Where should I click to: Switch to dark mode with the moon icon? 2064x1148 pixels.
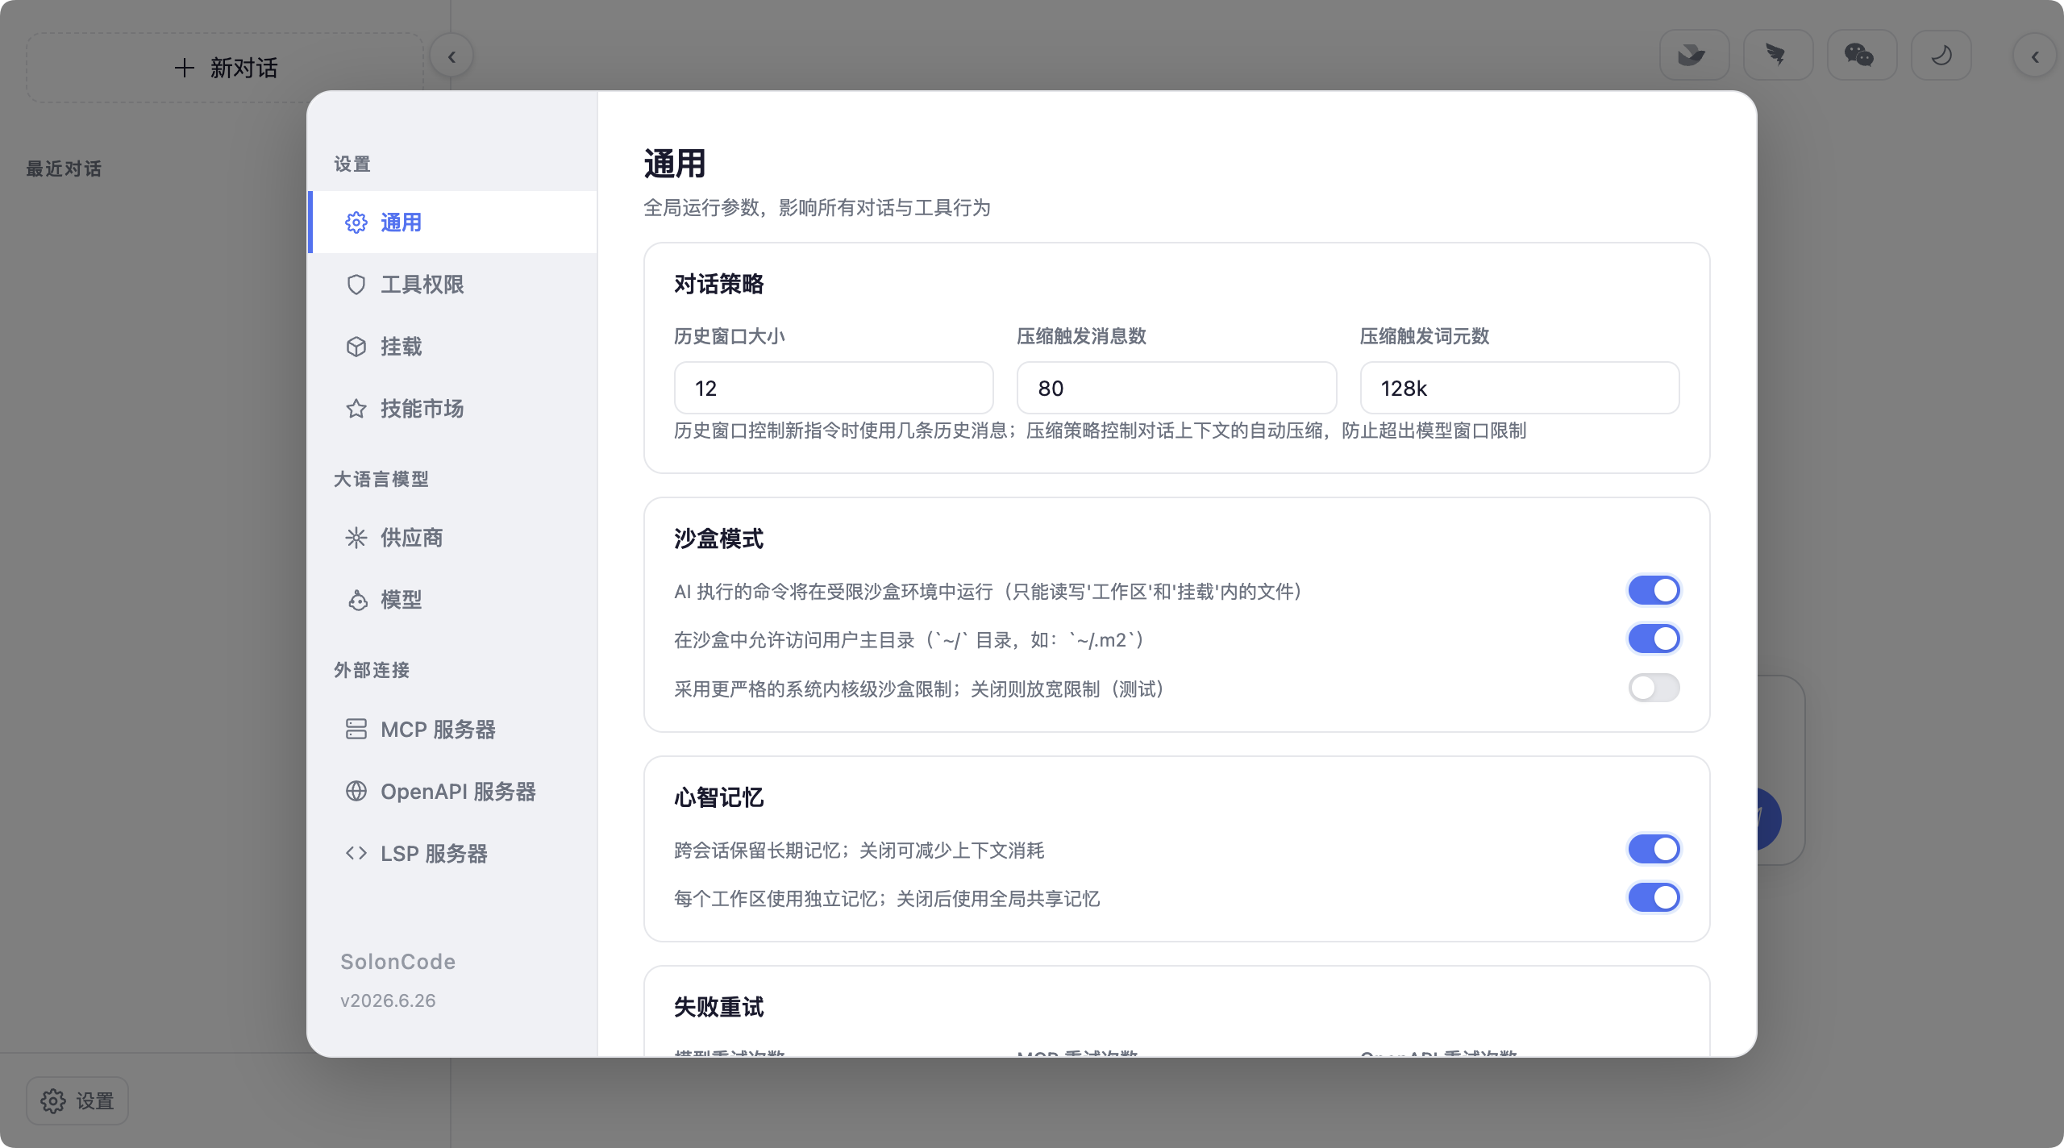click(x=1941, y=56)
